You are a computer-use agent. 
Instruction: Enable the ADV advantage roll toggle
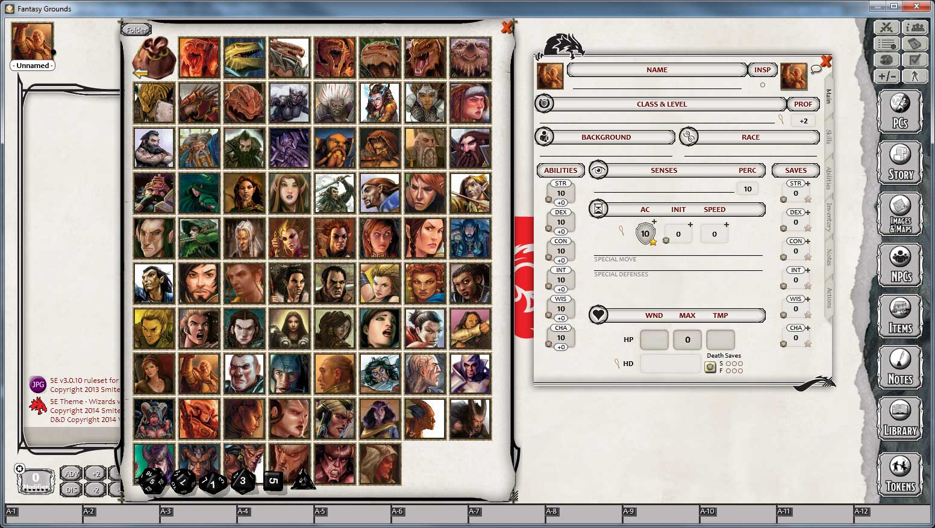click(x=70, y=473)
